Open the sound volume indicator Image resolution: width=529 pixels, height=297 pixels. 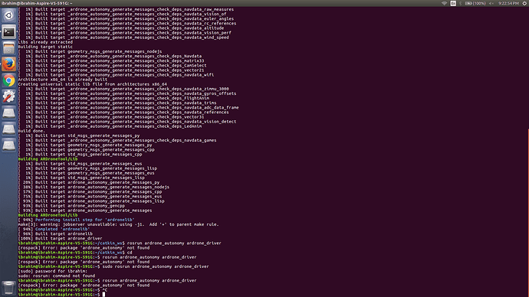(491, 3)
